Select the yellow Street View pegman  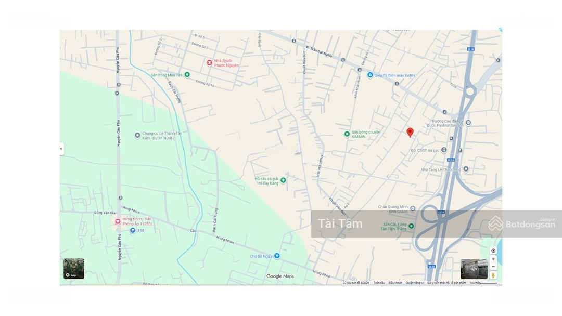tap(493, 275)
